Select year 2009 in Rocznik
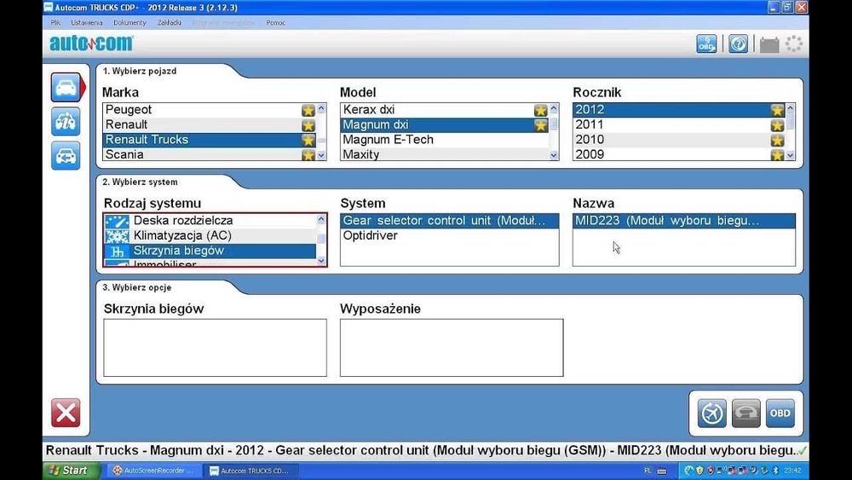The image size is (852, 480). (679, 153)
